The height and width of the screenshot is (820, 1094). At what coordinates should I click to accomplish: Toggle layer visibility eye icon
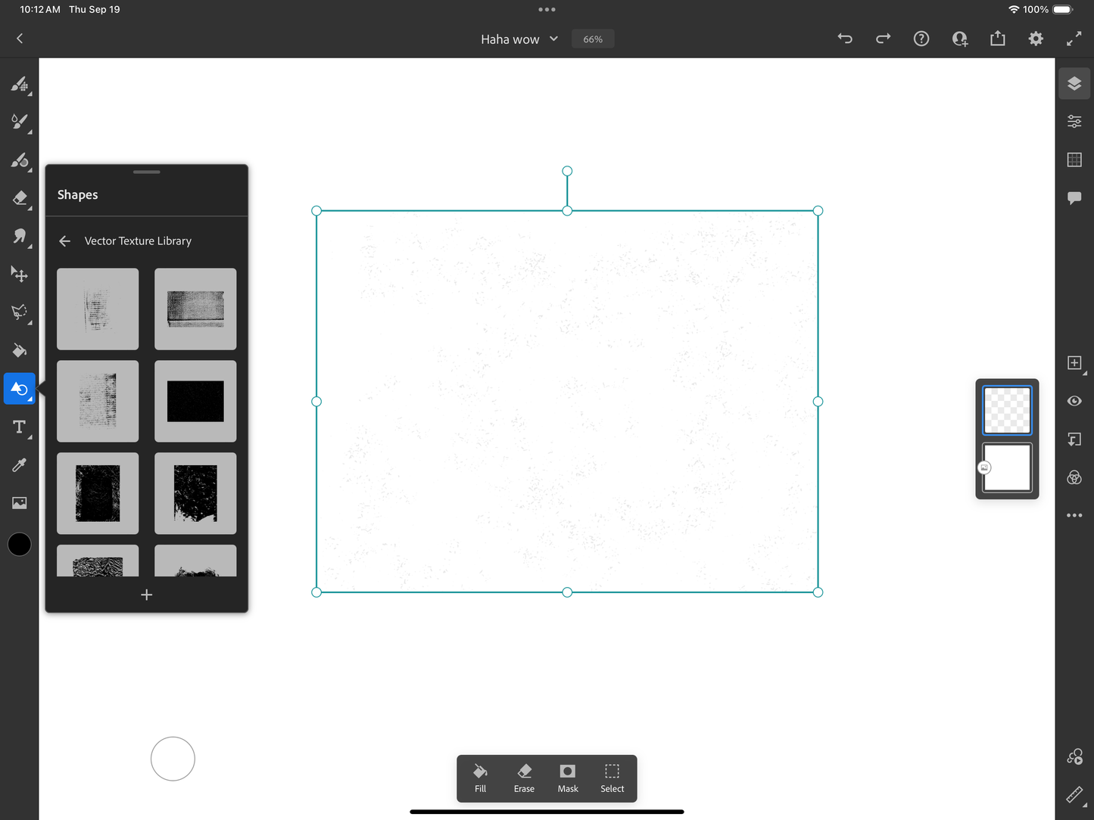tap(1074, 401)
